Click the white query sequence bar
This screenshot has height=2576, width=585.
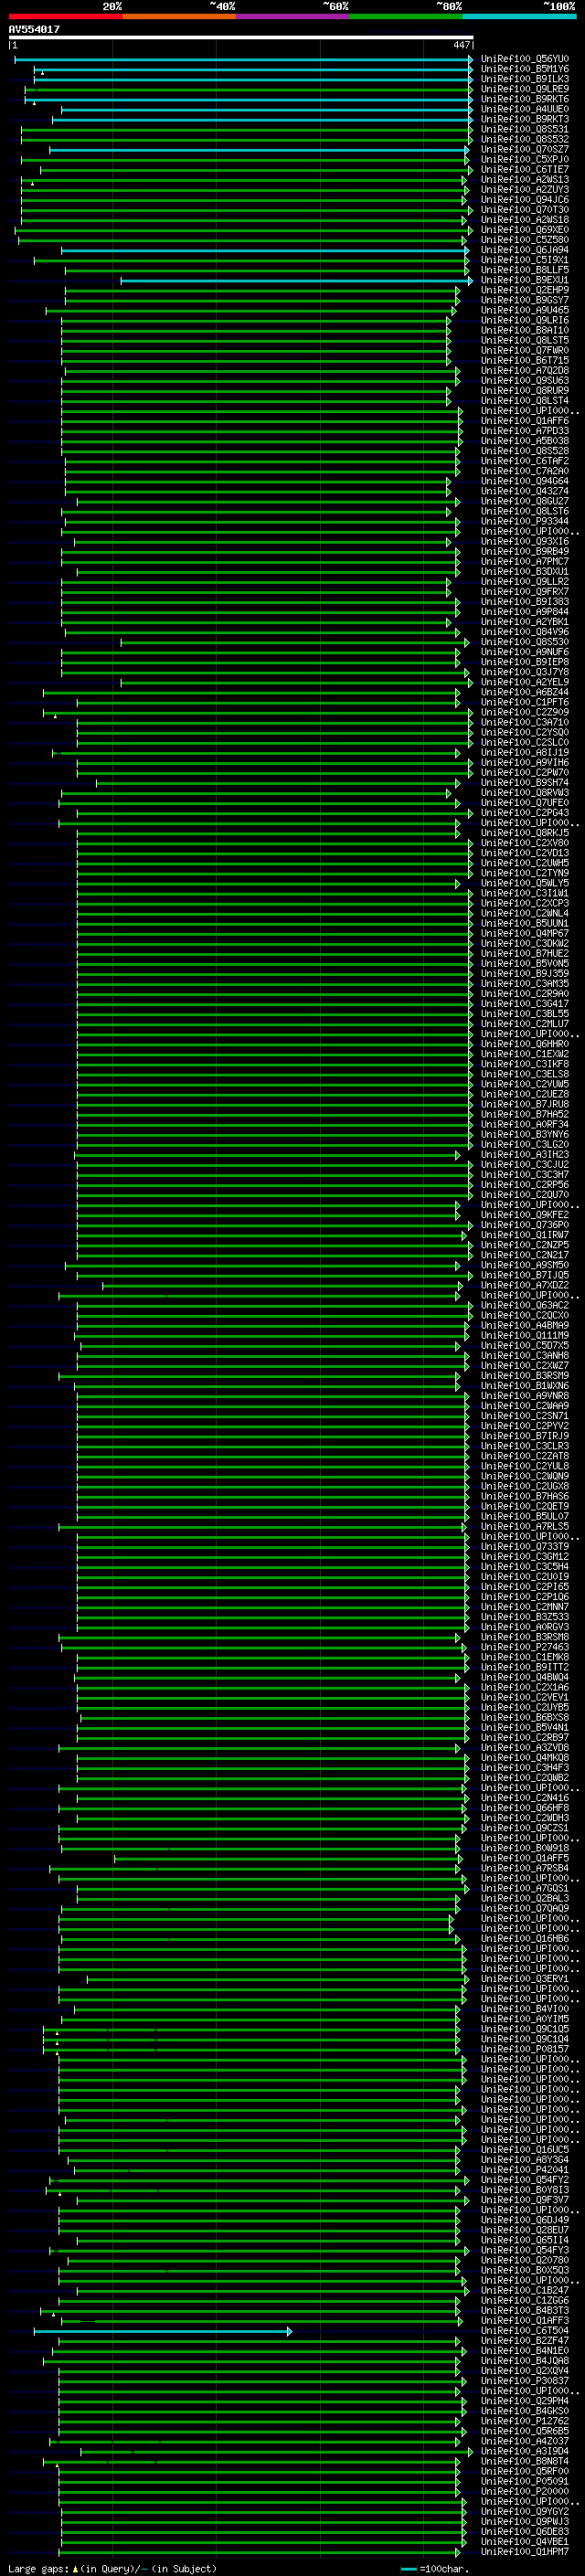[x=241, y=38]
